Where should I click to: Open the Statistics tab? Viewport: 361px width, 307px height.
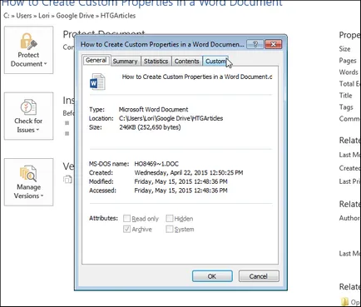point(156,62)
